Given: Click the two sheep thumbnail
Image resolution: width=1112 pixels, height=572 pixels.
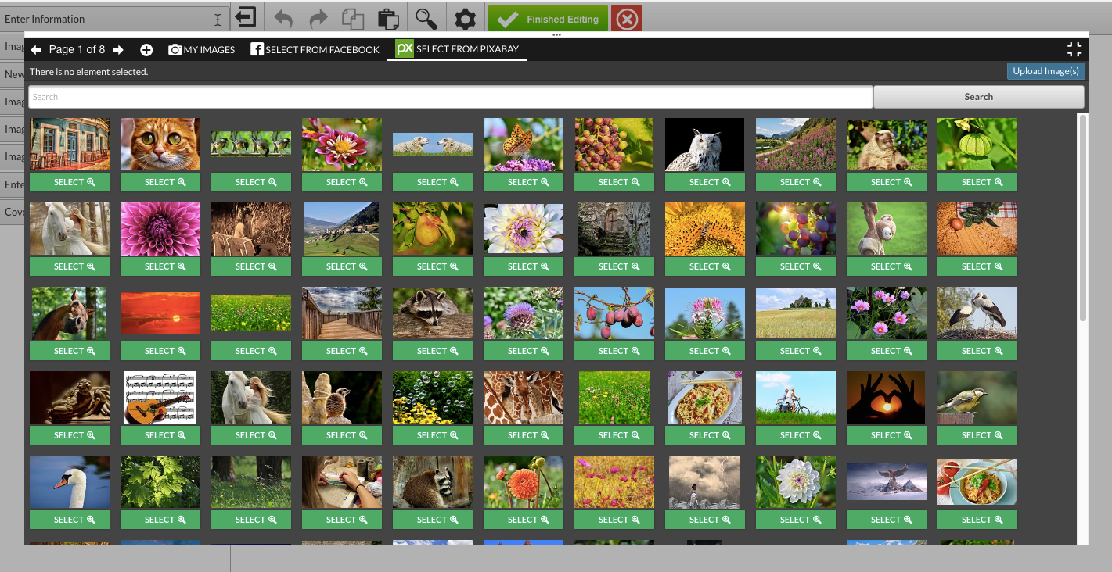Looking at the screenshot, I should [433, 144].
